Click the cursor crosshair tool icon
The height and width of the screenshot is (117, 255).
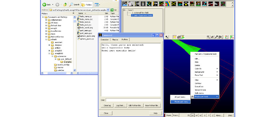point(212,37)
